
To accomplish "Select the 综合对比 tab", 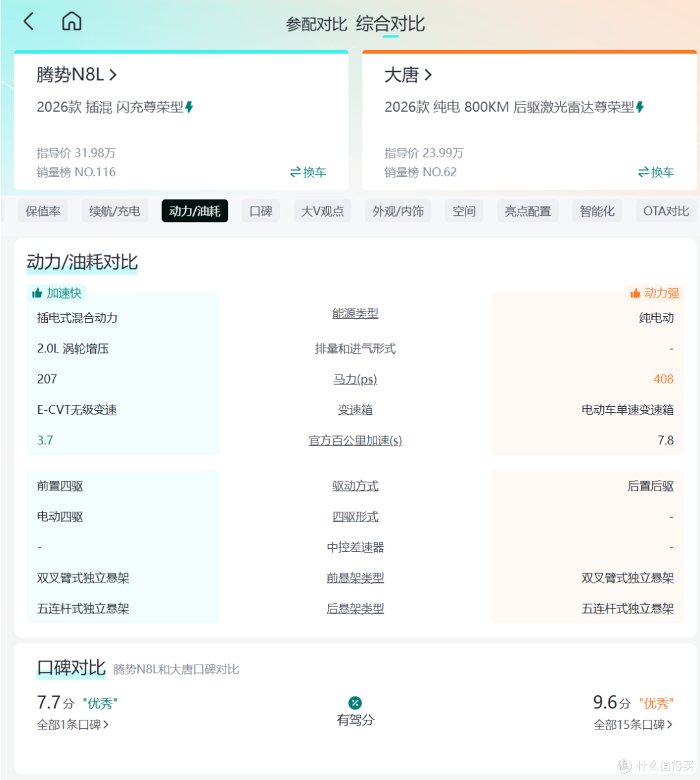I will click(390, 25).
